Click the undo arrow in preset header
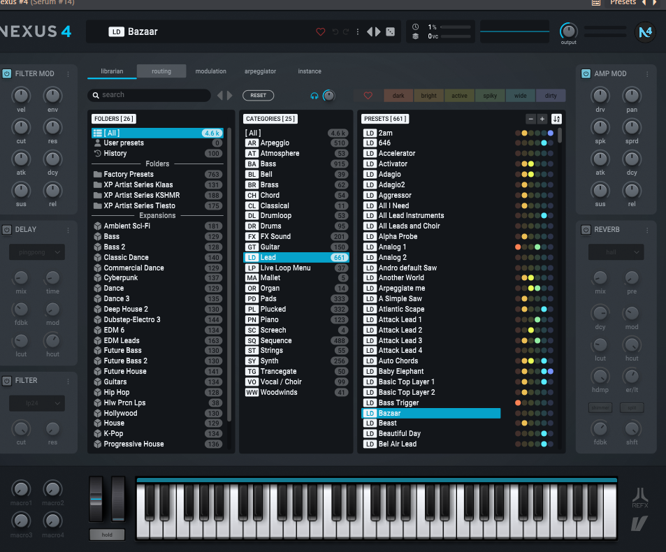666x552 pixels. pos(335,32)
